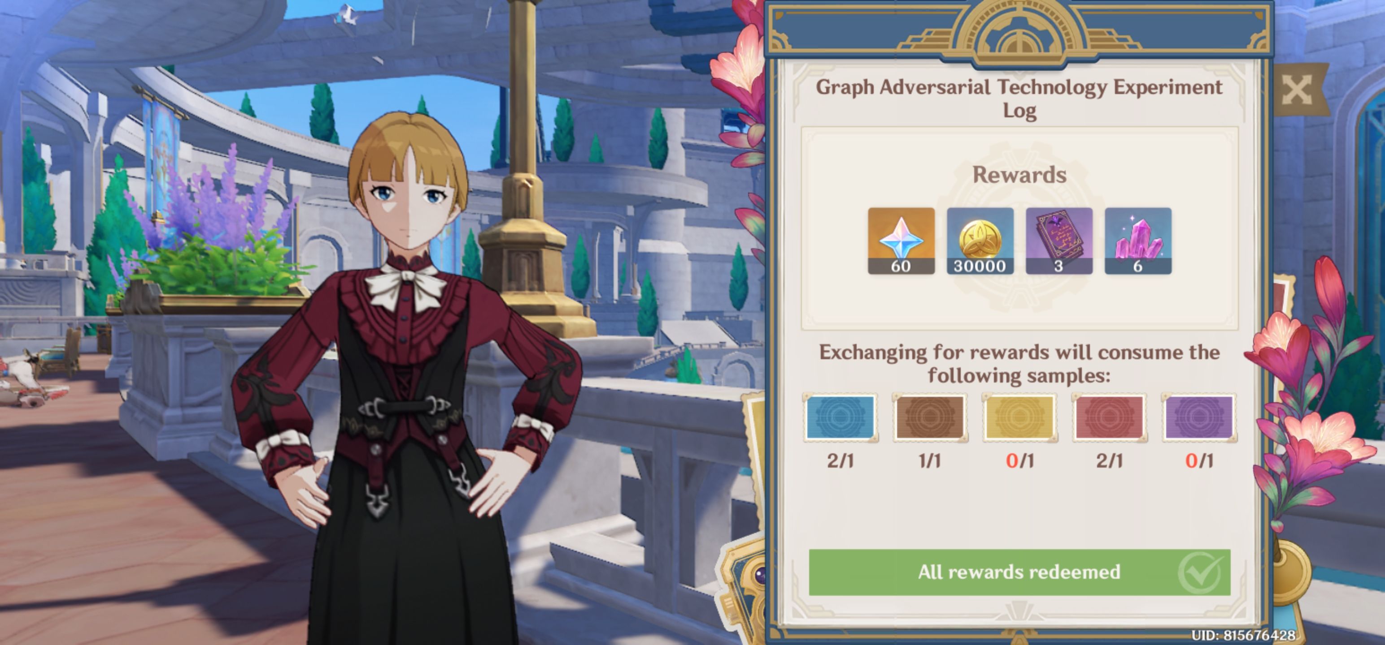Select the purple crystal reward icon showing 6
Screen dimensions: 1385x645
(x=1138, y=241)
